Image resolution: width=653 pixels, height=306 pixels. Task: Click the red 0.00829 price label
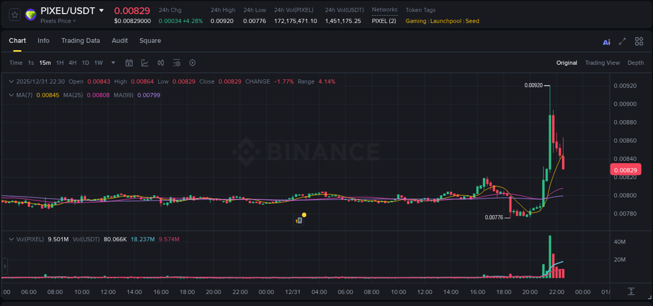pos(625,169)
